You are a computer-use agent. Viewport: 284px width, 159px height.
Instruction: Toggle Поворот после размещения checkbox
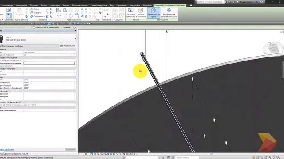coord(34,27)
